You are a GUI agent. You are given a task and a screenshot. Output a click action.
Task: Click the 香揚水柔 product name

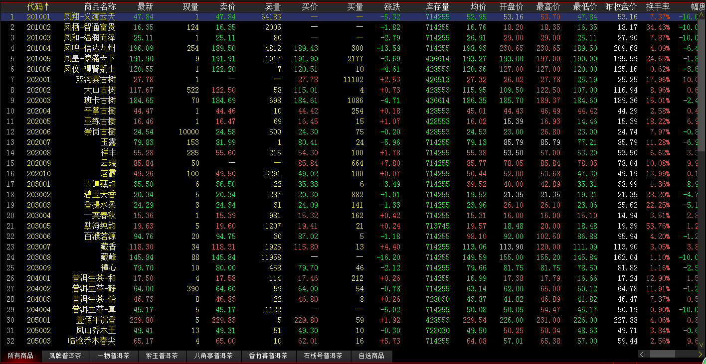pyautogui.click(x=100, y=205)
